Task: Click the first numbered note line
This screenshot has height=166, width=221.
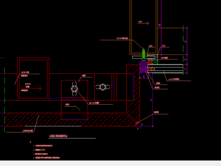Action: click(x=43, y=146)
